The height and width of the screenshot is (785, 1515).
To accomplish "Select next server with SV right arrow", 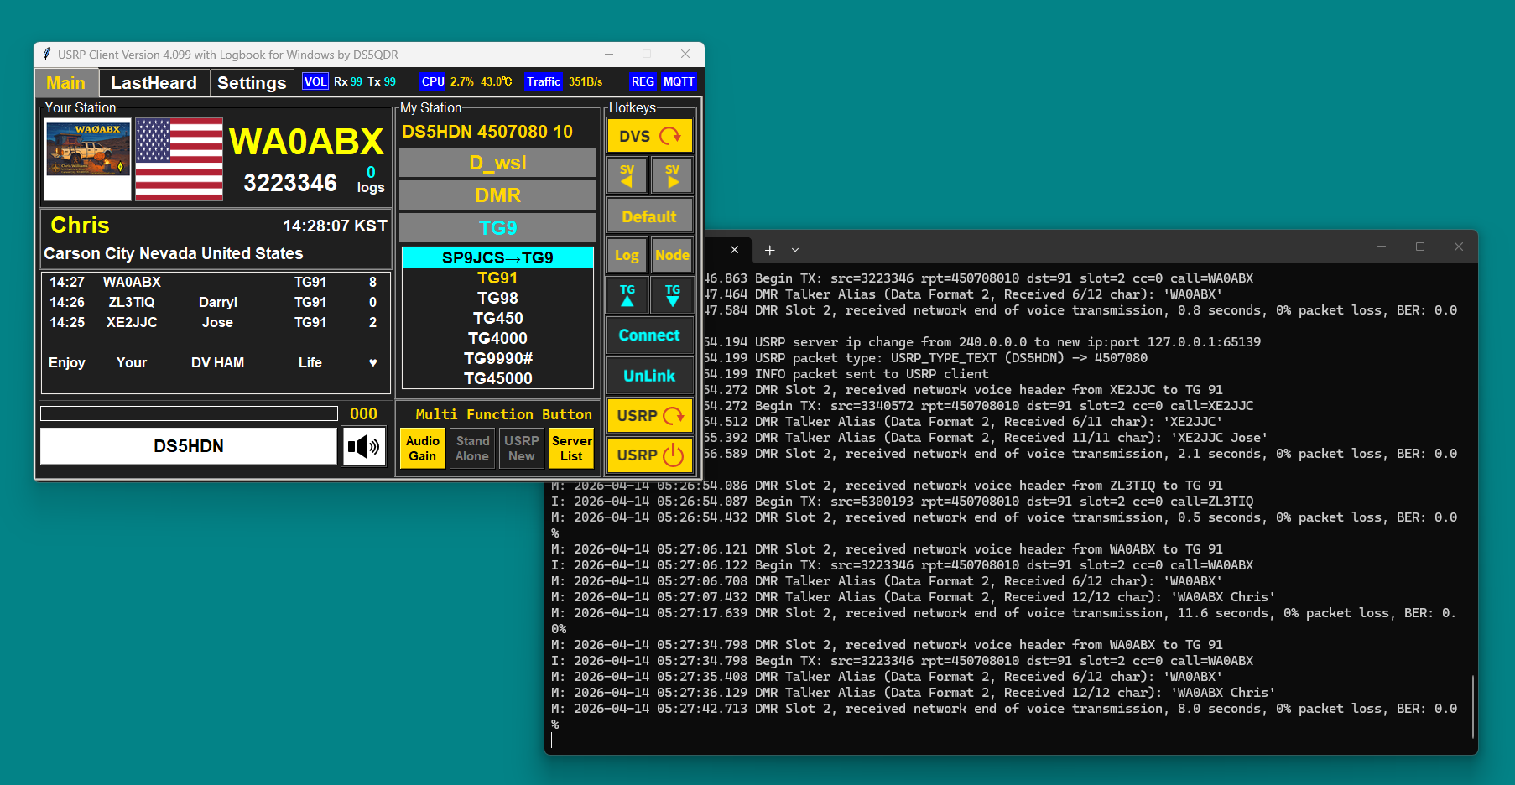I will [x=672, y=176].
